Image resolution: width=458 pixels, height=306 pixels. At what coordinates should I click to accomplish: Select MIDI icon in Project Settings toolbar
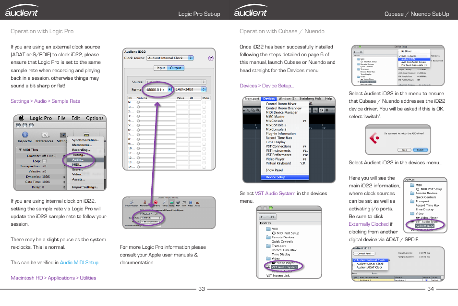click(178, 202)
